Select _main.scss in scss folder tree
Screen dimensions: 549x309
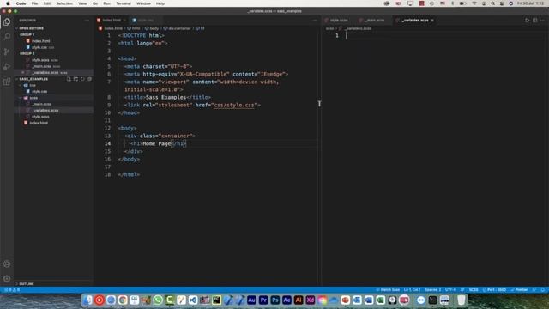[42, 104]
